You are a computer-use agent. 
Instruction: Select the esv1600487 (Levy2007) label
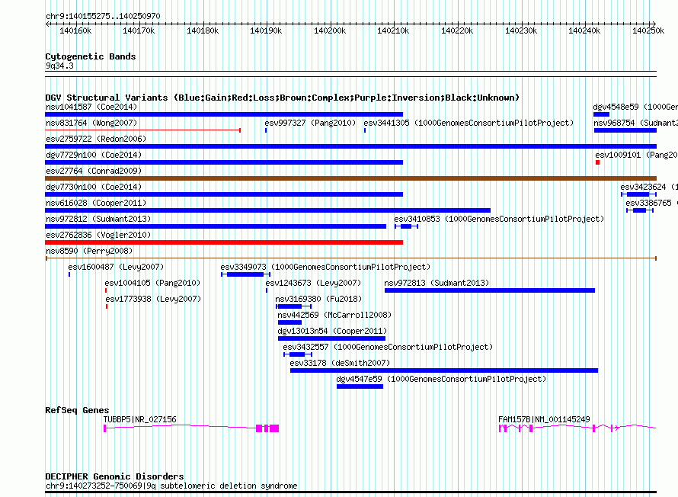[116, 267]
